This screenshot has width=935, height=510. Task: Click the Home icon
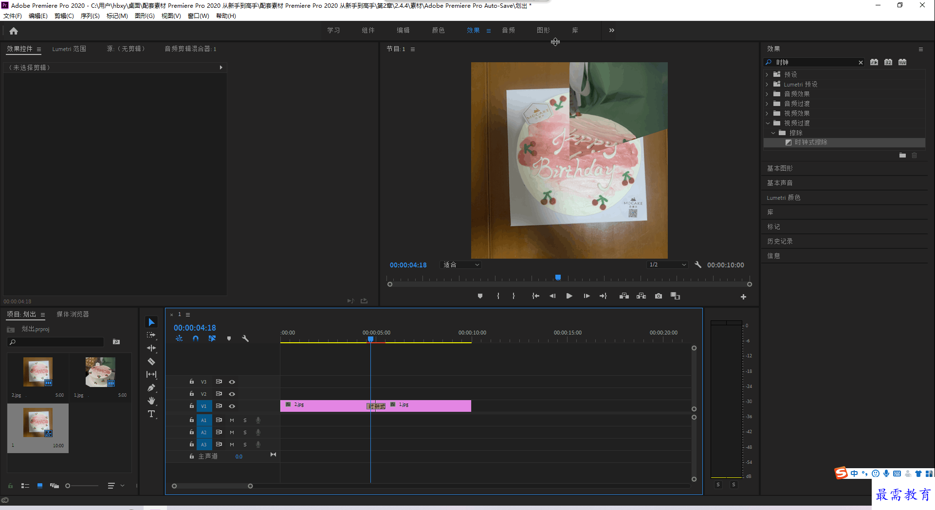pyautogui.click(x=14, y=31)
